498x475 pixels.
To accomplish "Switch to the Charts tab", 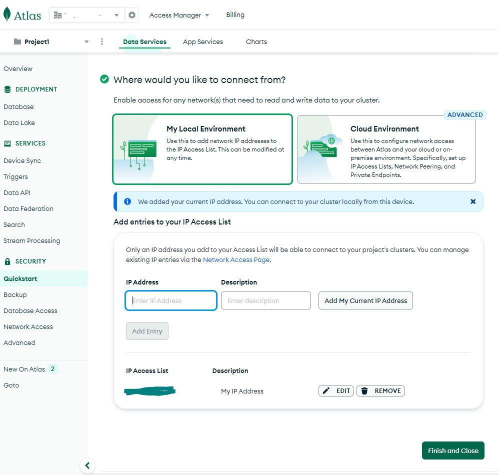I will click(256, 41).
